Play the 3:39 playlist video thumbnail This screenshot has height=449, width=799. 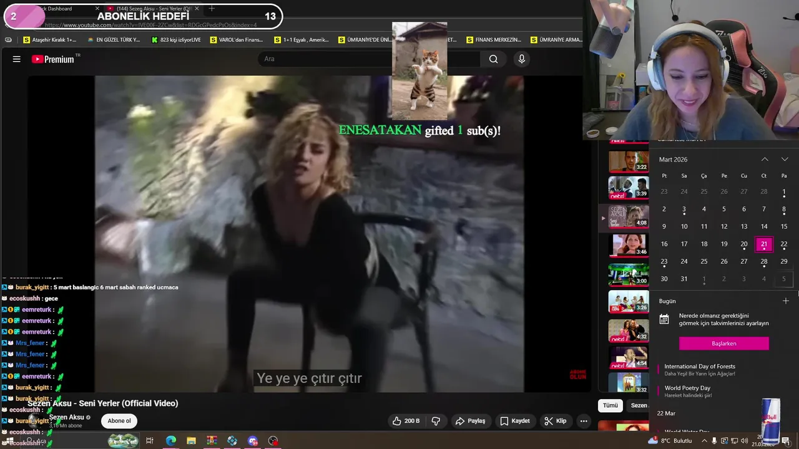[629, 188]
